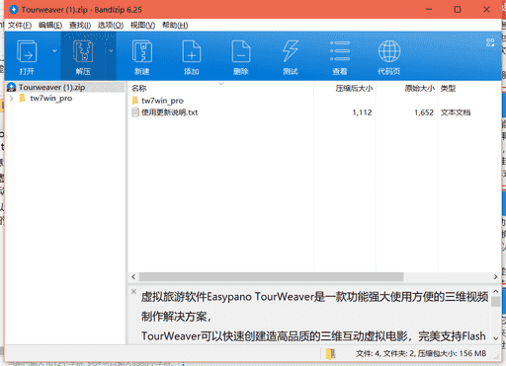This screenshot has height=366, width=506.
Task: Minimize the Bandizip window
Action: coord(429,9)
